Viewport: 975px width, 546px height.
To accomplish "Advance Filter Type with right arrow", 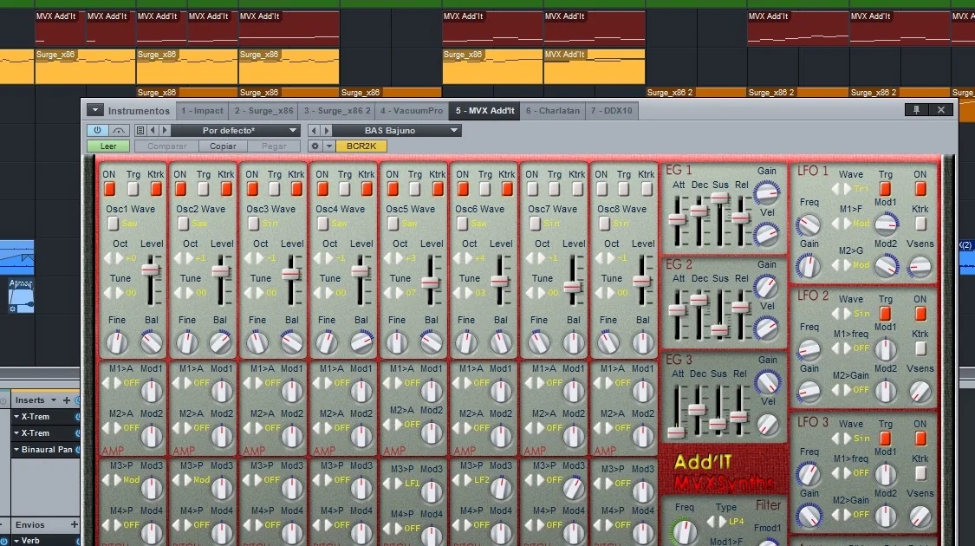I will pyautogui.click(x=722, y=522).
